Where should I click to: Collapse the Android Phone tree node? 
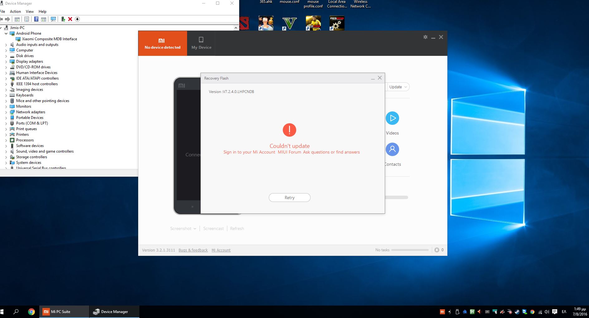pos(6,33)
